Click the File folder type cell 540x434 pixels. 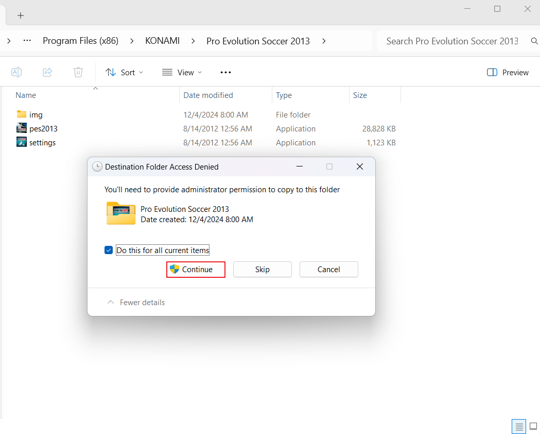point(293,115)
